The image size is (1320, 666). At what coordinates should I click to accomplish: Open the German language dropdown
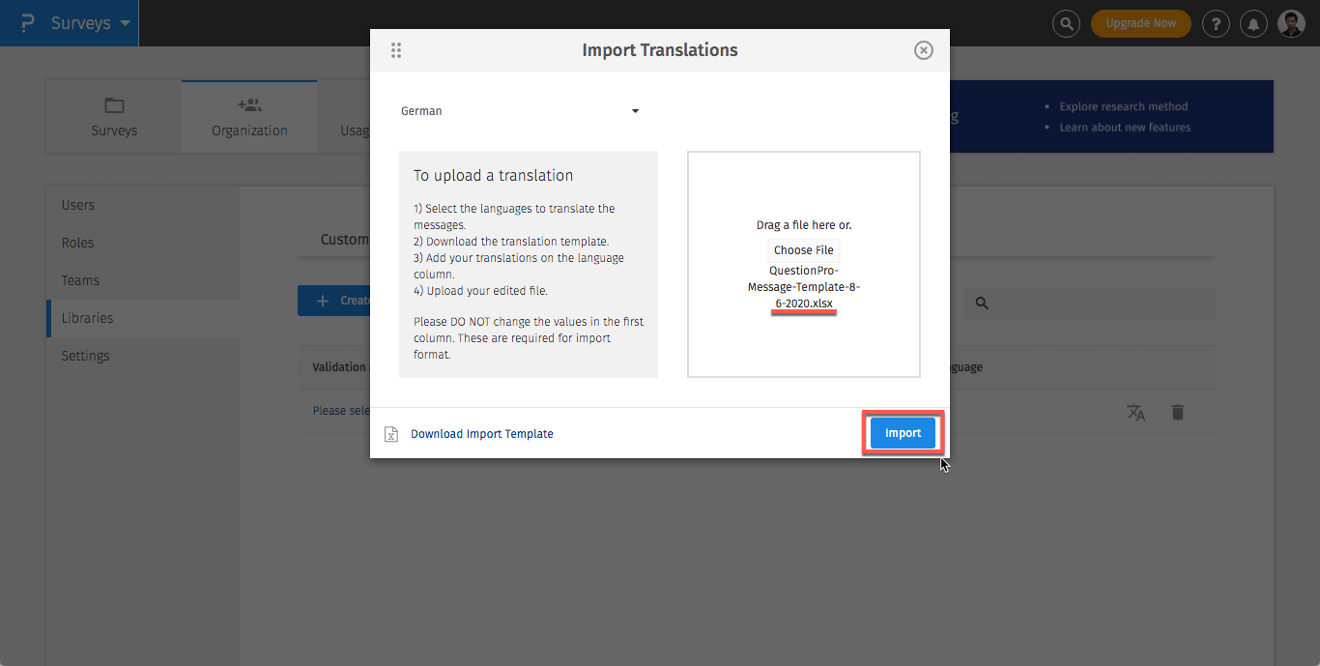coord(522,110)
